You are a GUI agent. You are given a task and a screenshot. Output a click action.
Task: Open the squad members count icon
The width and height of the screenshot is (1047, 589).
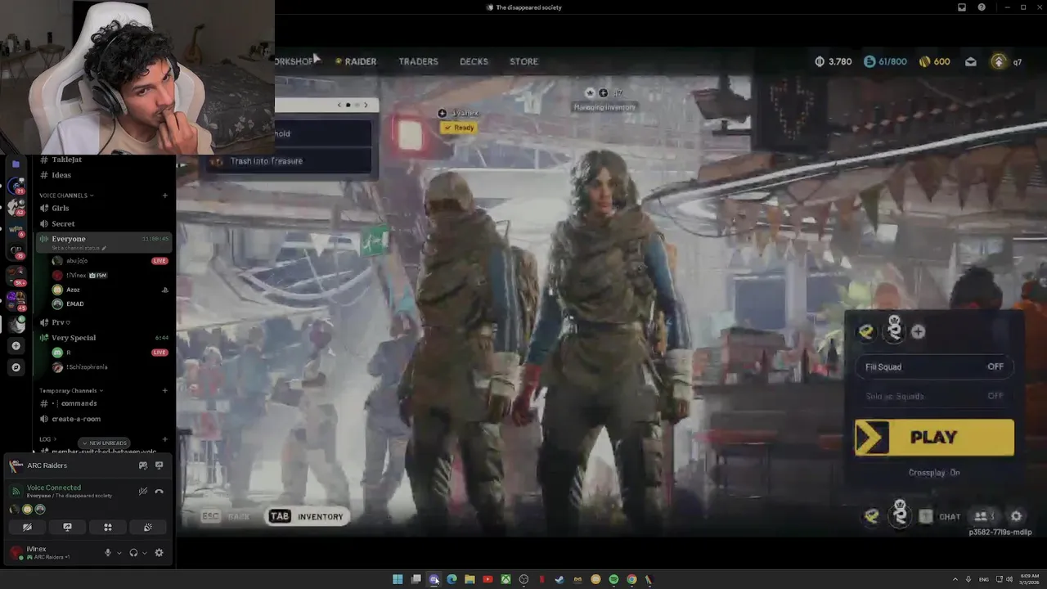pyautogui.click(x=983, y=516)
